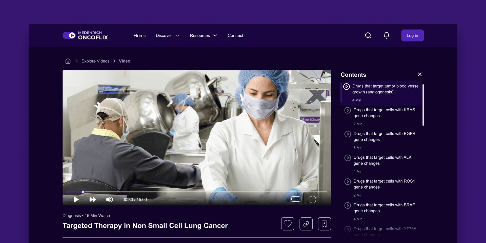Expand the Discover dropdown menu
The width and height of the screenshot is (486, 243).
[x=168, y=35]
